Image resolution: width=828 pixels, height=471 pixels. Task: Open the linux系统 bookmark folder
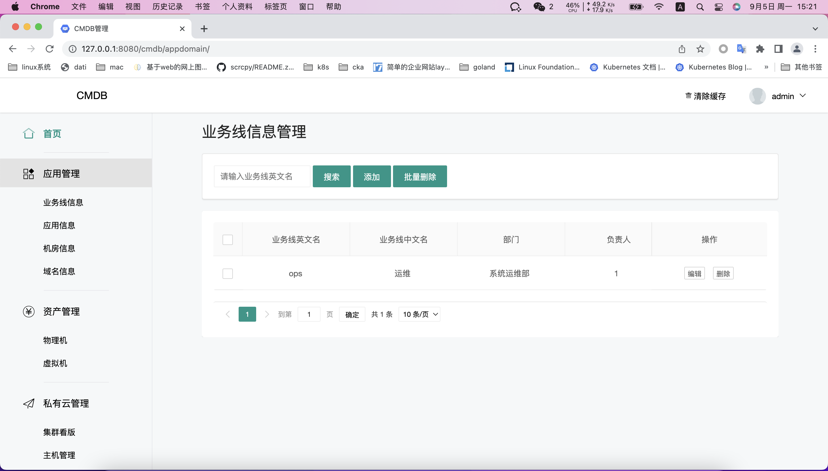click(x=29, y=67)
